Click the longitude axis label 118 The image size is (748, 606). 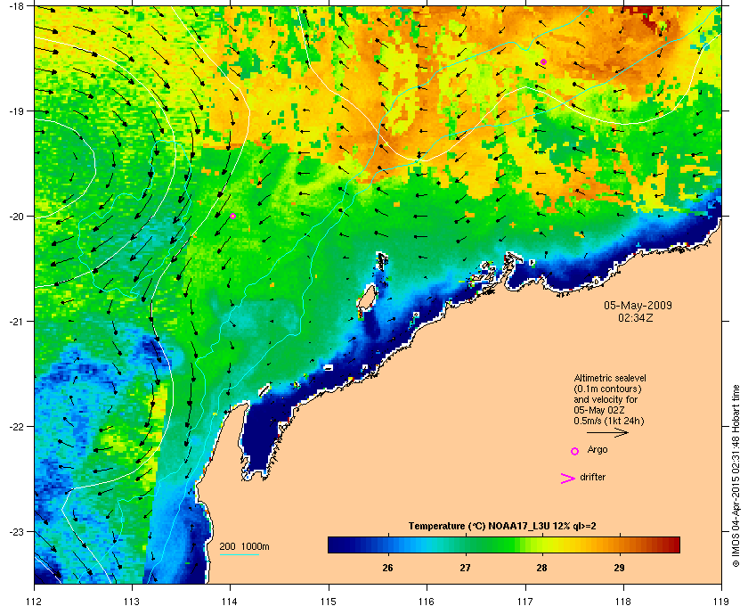pos(623,601)
